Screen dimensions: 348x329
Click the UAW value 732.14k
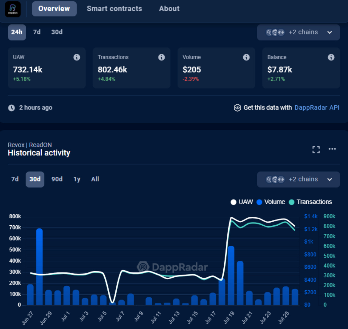coord(27,70)
